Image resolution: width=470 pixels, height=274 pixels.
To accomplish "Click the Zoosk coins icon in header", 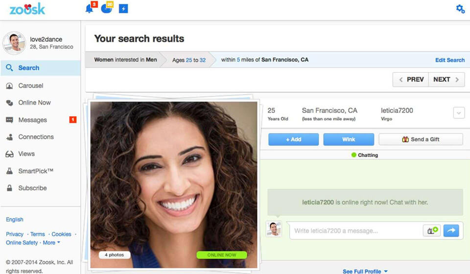I will coord(106,8).
